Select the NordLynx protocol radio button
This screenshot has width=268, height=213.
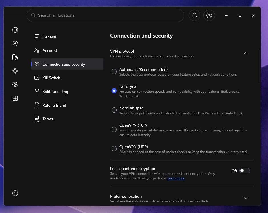[114, 91]
